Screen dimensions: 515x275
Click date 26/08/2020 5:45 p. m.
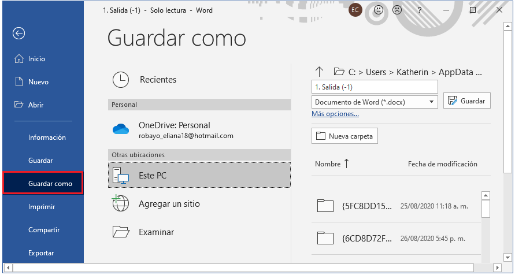(x=432, y=239)
